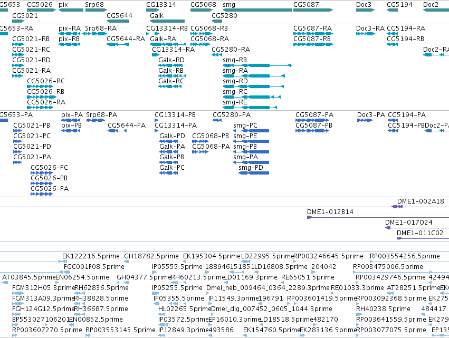Click the CG5194-RB transcript label
449x338 pixels.
click(x=406, y=39)
